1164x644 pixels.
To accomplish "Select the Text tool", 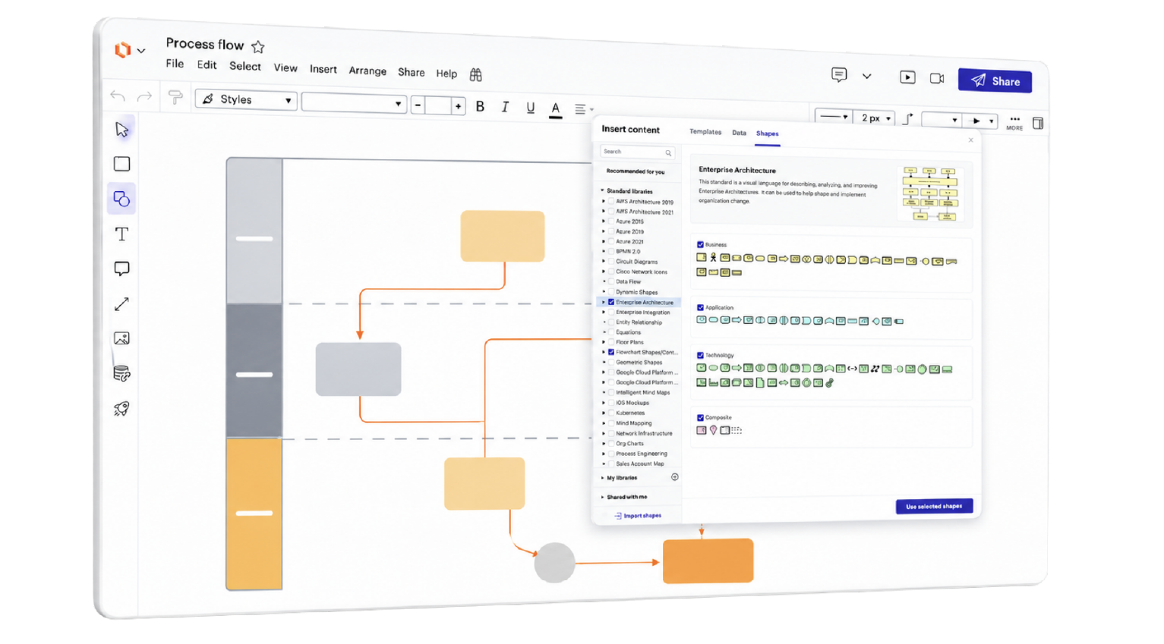I will 121,234.
